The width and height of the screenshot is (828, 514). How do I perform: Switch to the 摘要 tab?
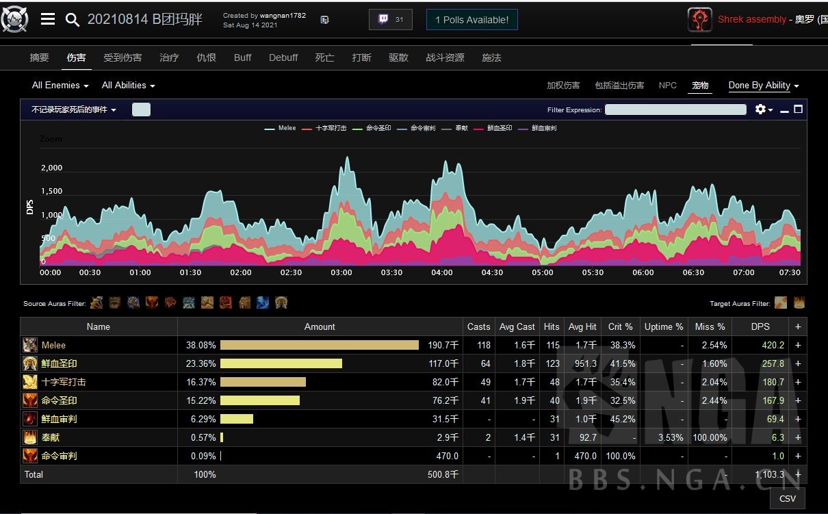click(x=39, y=57)
